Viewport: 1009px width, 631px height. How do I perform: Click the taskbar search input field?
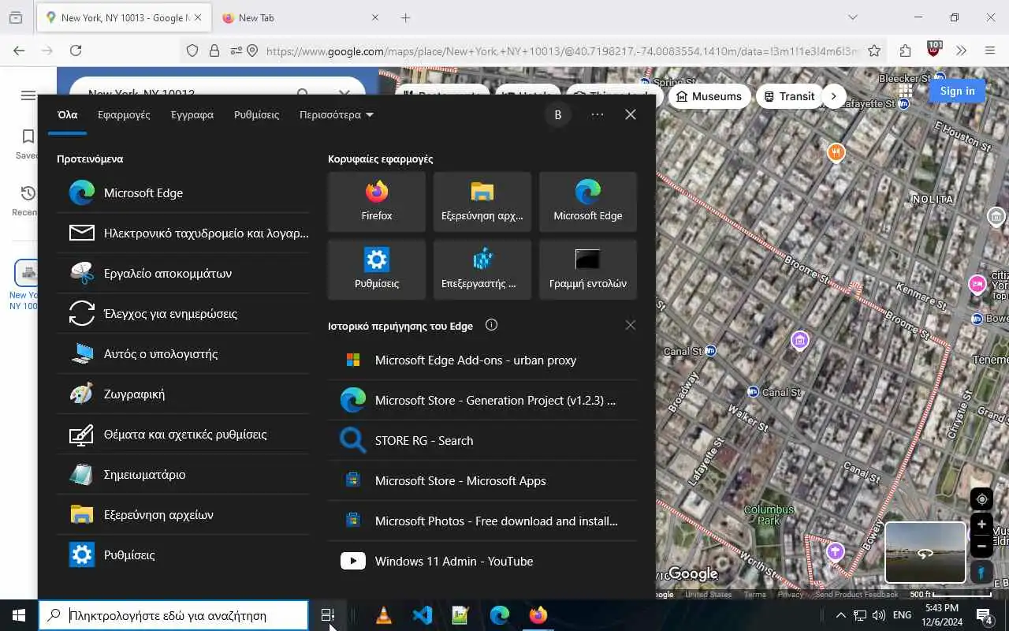pos(173,615)
